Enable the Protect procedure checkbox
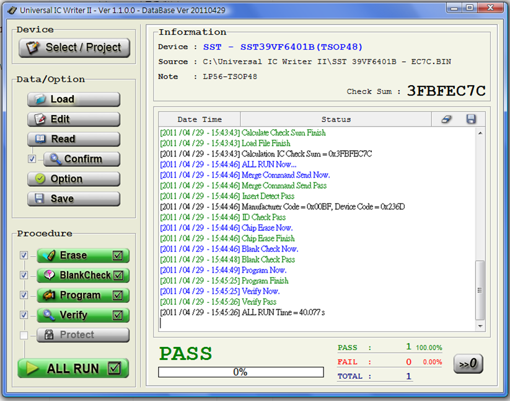This screenshot has height=401, width=510. [x=24, y=335]
